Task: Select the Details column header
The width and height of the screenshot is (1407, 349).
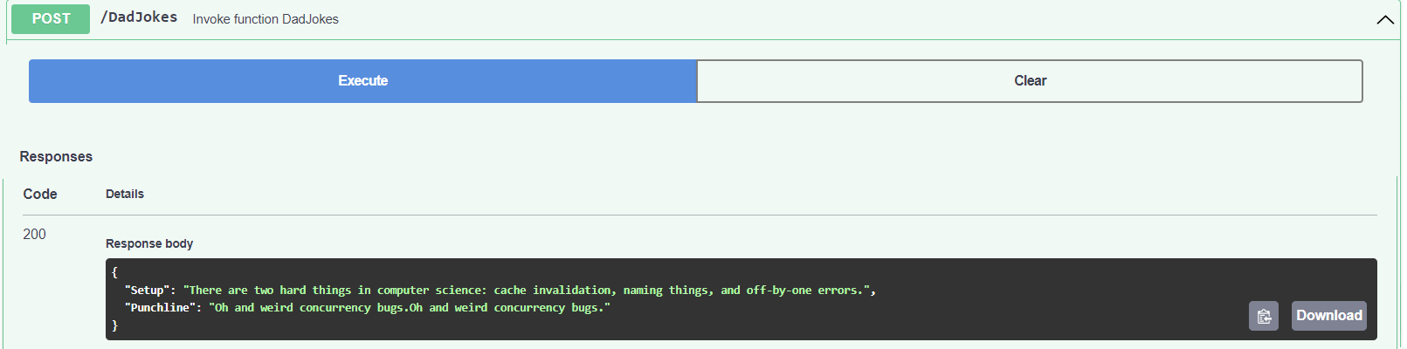Action: point(125,194)
